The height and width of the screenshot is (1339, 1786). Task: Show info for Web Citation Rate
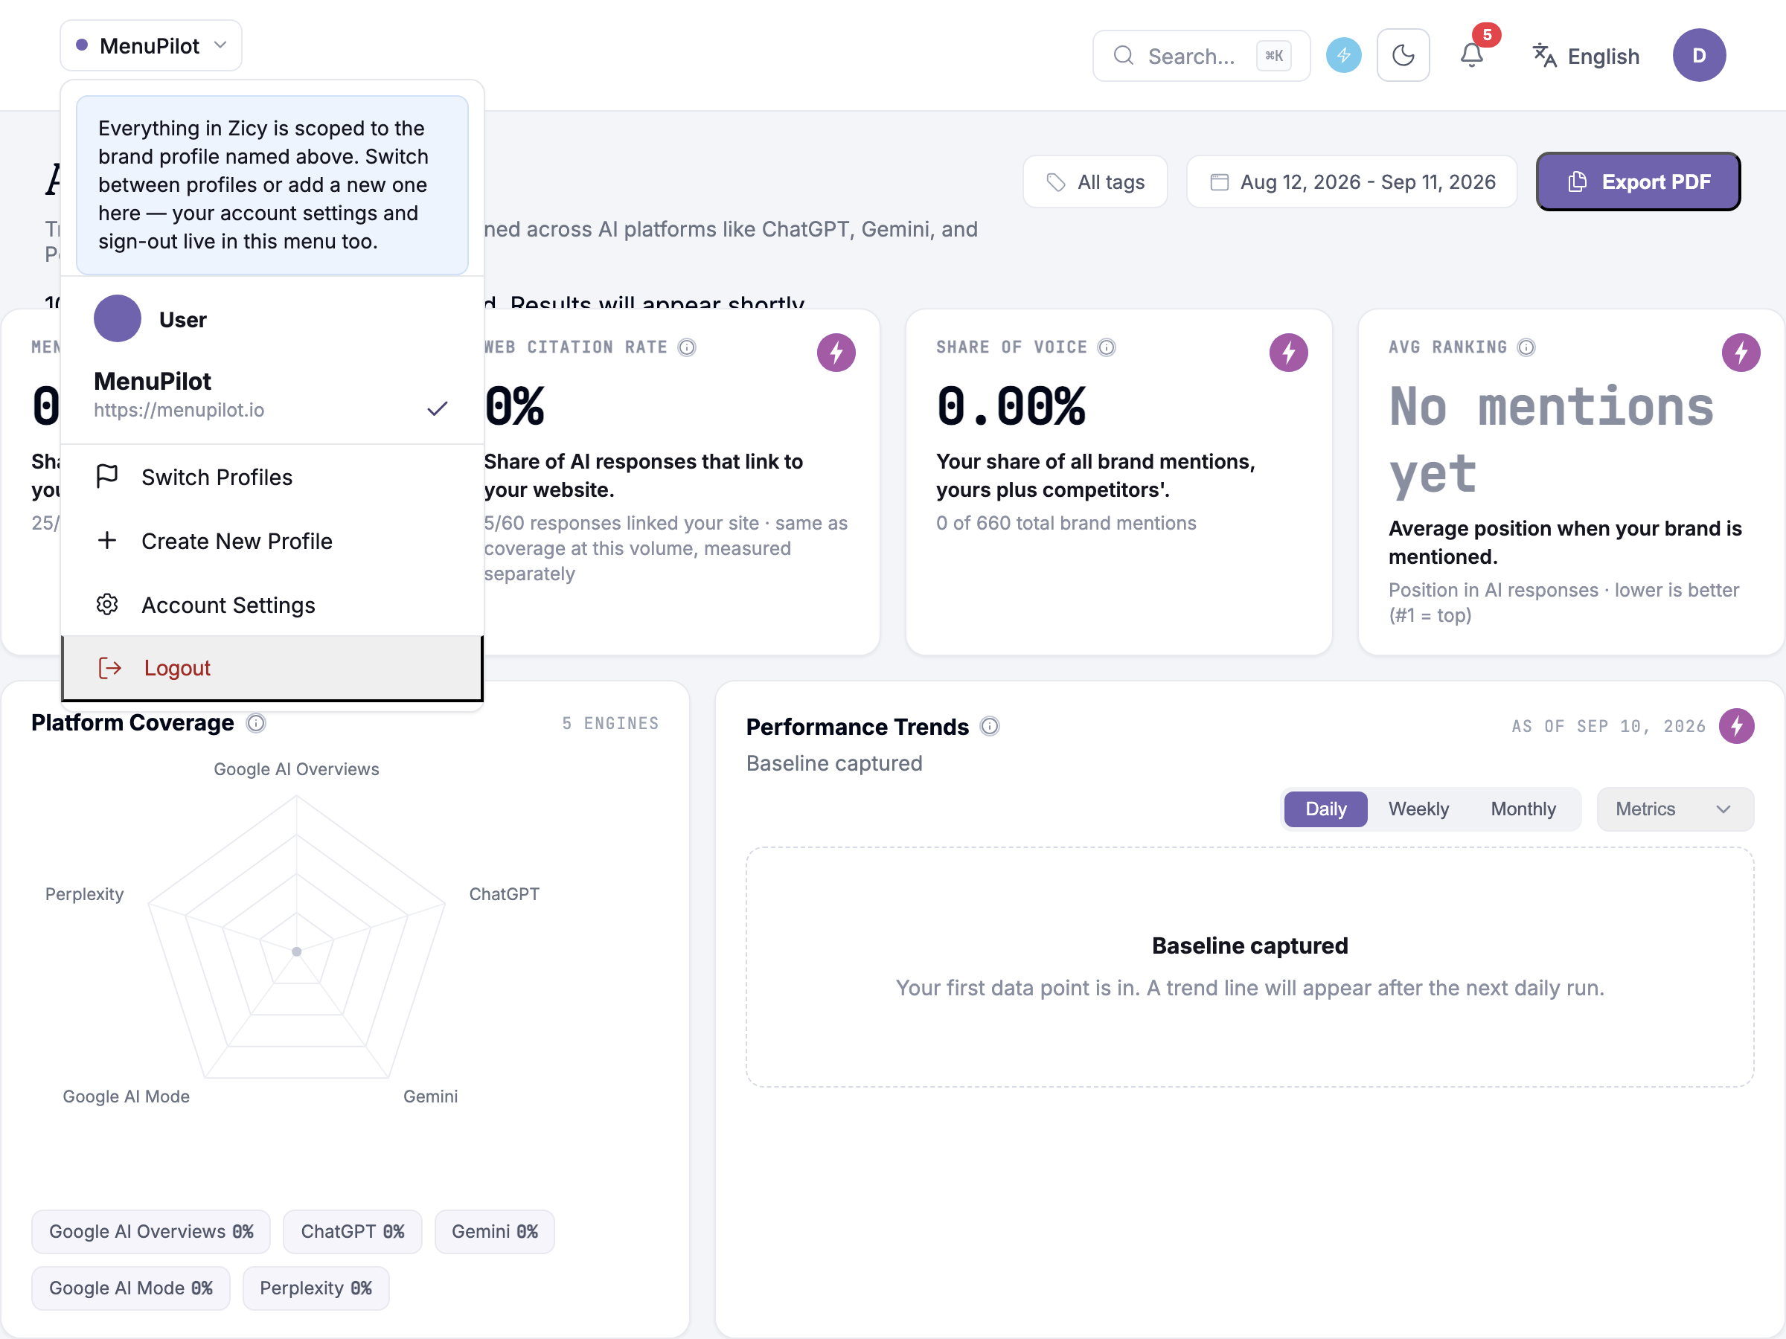point(686,347)
